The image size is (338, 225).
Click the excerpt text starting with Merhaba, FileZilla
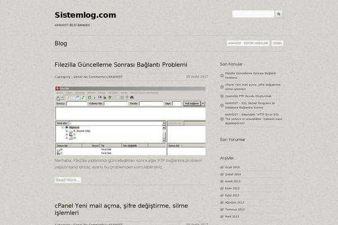point(128,164)
